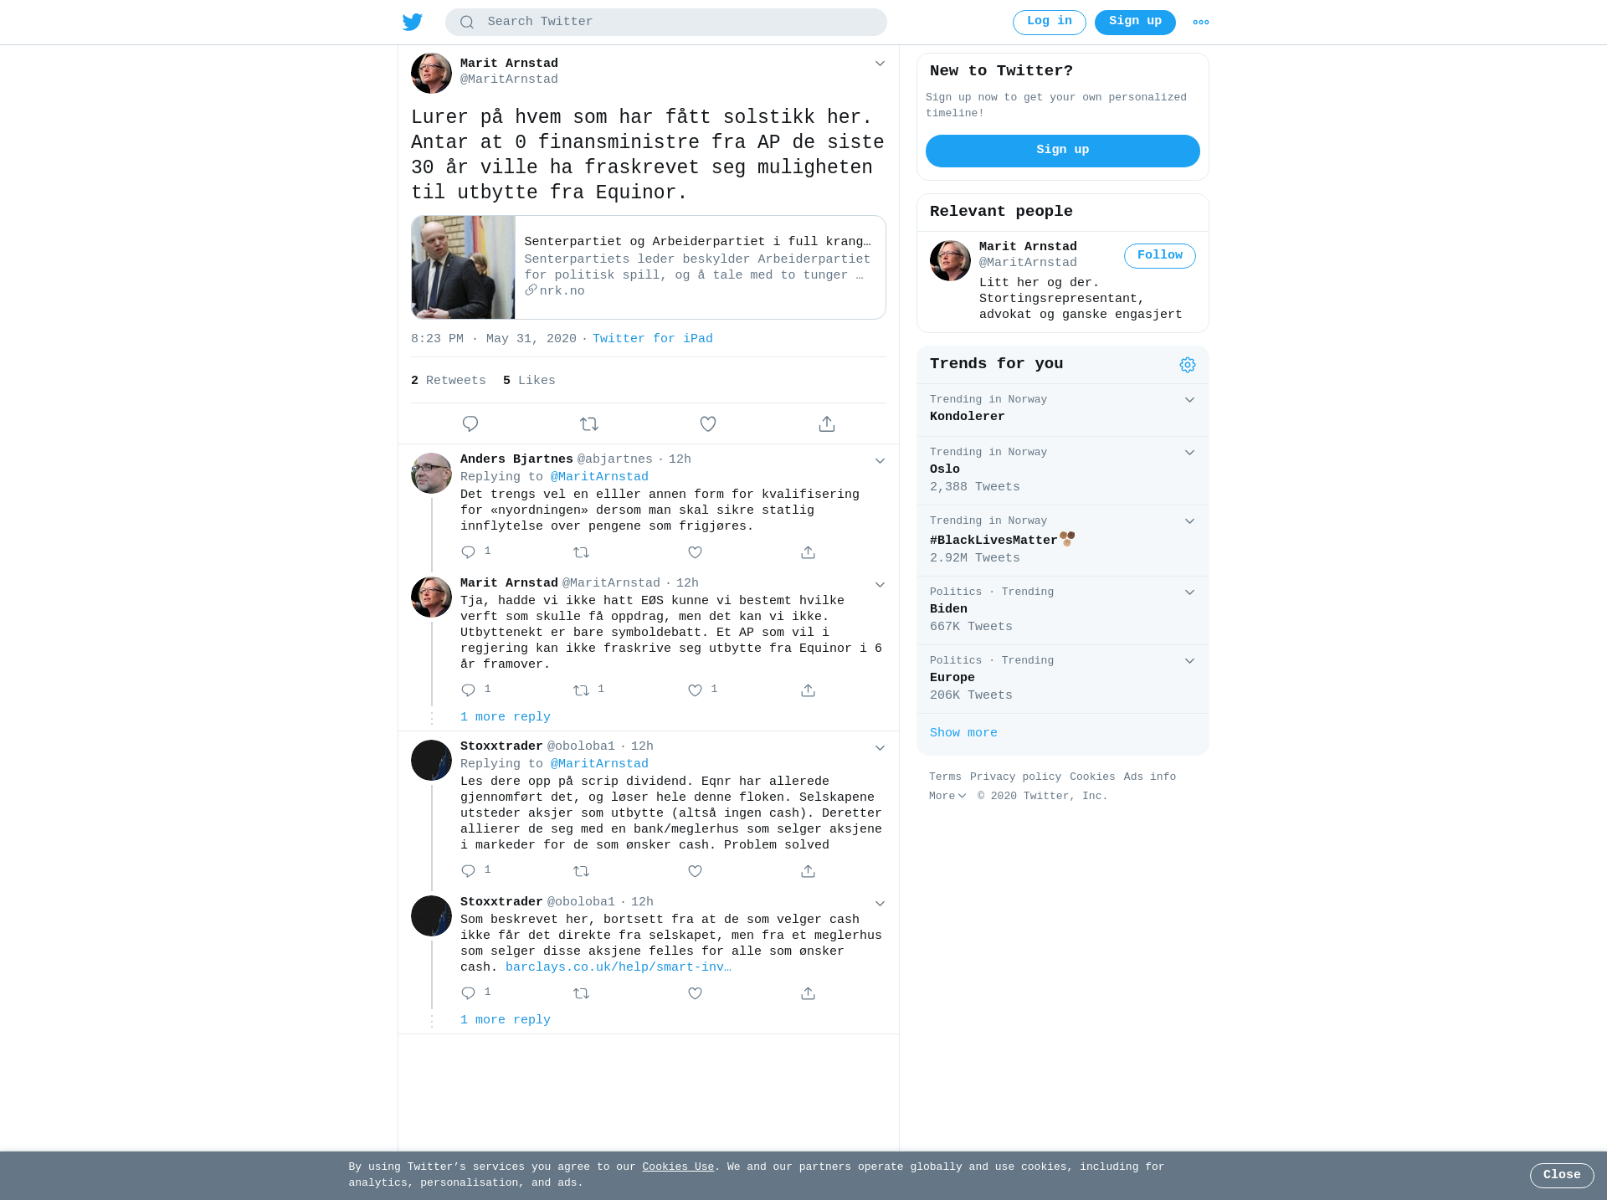Like Anders Bjartnes' reply
This screenshot has height=1200, width=1607.
[695, 552]
